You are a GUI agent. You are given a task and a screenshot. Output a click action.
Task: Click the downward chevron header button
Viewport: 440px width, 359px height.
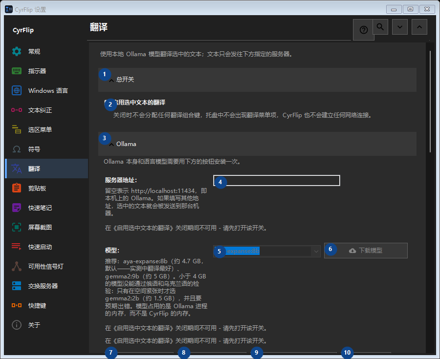tap(399, 27)
